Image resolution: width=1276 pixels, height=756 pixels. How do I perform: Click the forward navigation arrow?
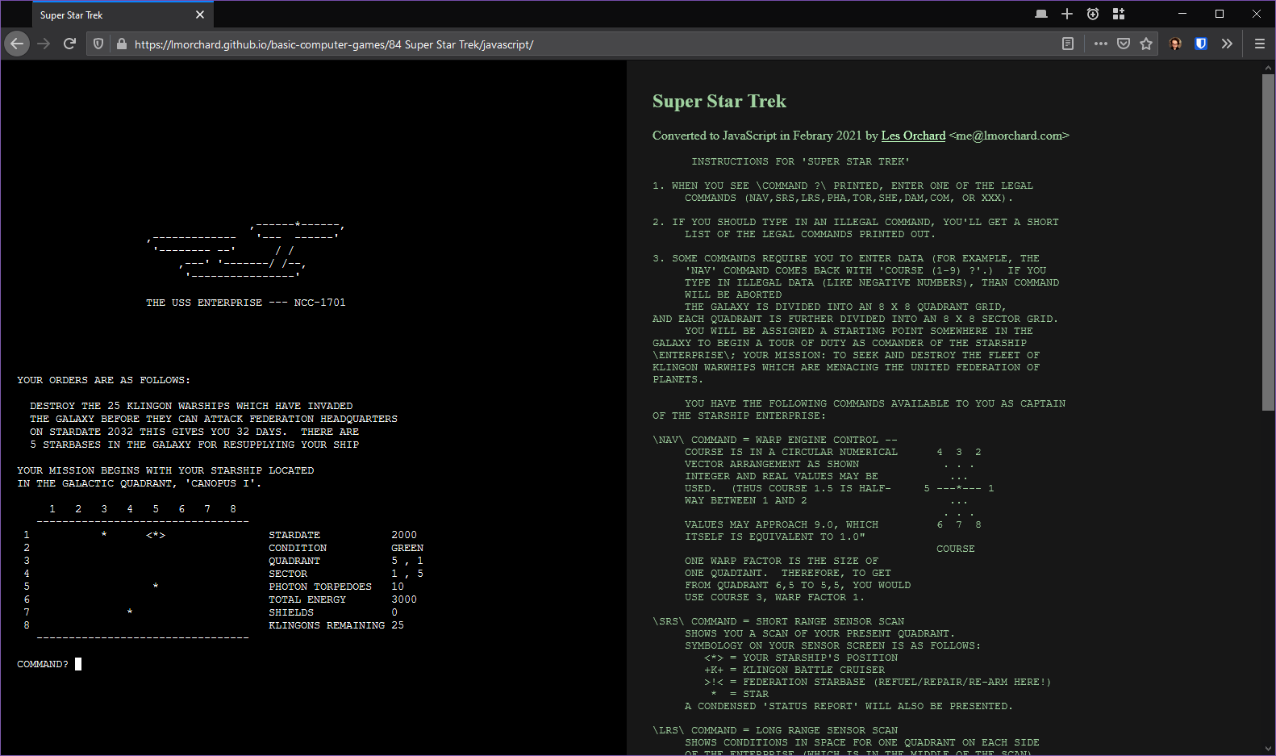pyautogui.click(x=44, y=44)
